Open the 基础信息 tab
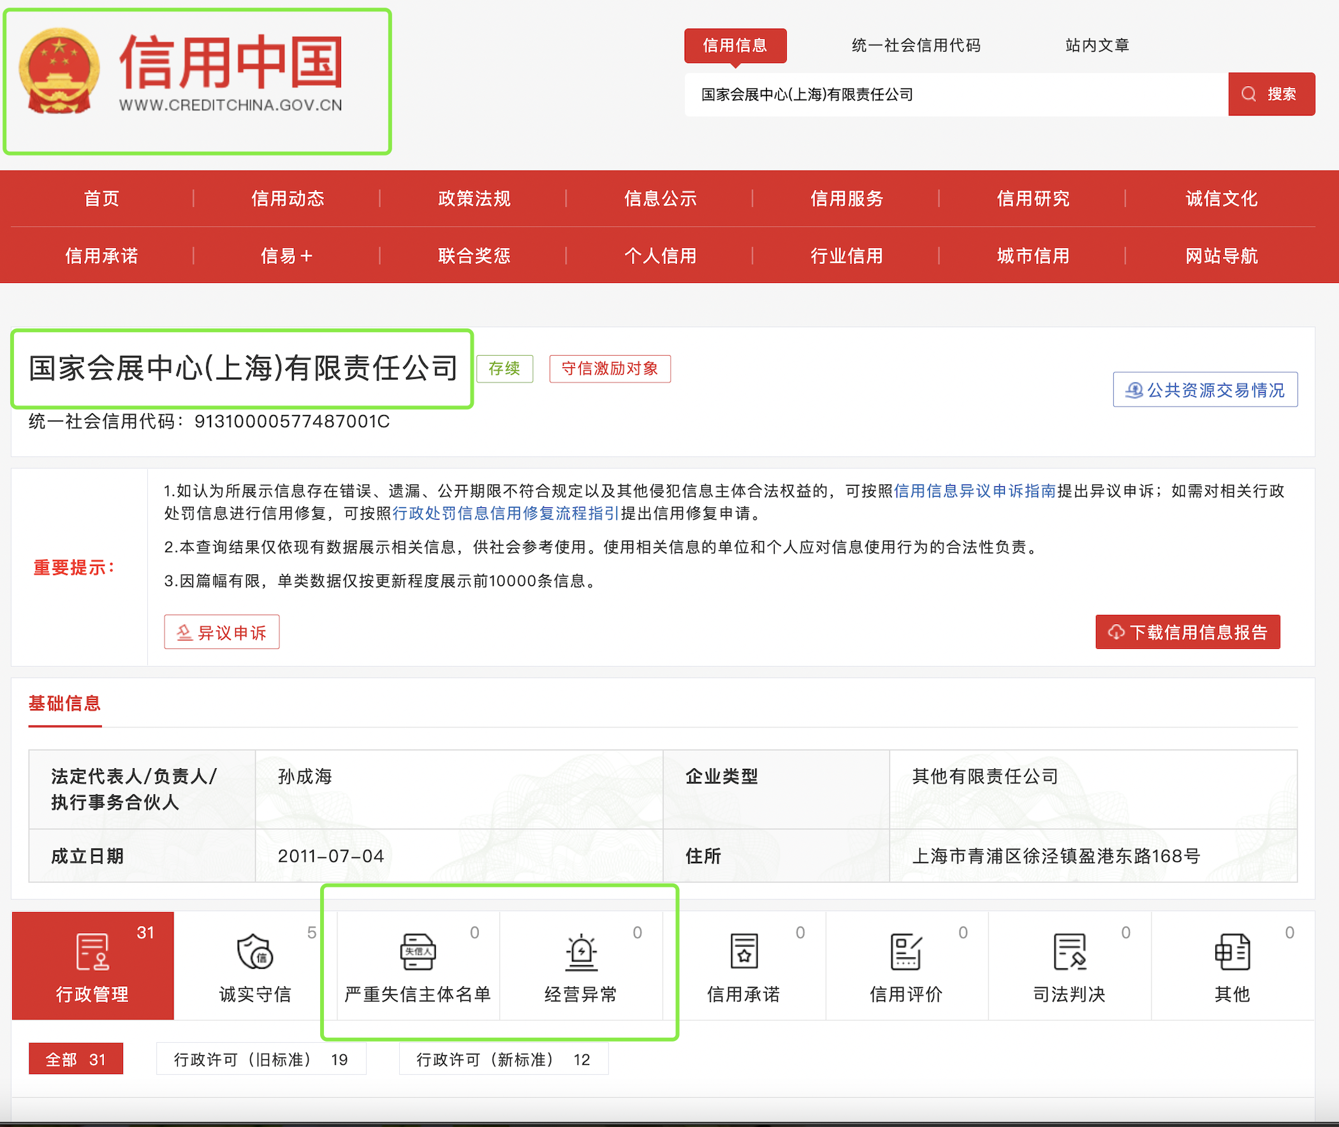Image resolution: width=1339 pixels, height=1127 pixels. 64,703
